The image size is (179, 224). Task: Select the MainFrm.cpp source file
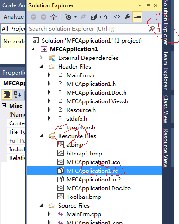click(x=84, y=214)
